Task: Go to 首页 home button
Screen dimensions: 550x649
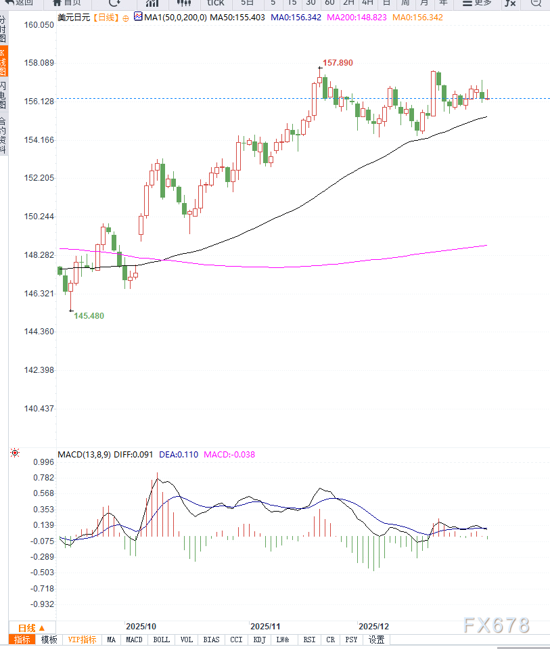Action: 68,3
